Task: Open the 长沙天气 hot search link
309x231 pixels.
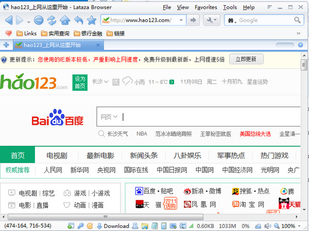Action: point(117,134)
